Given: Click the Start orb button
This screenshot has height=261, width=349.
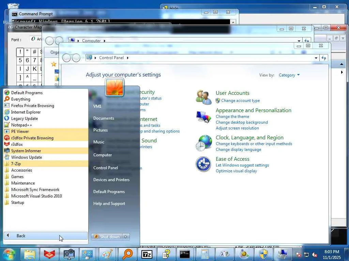Looking at the screenshot, I should [x=9, y=254].
